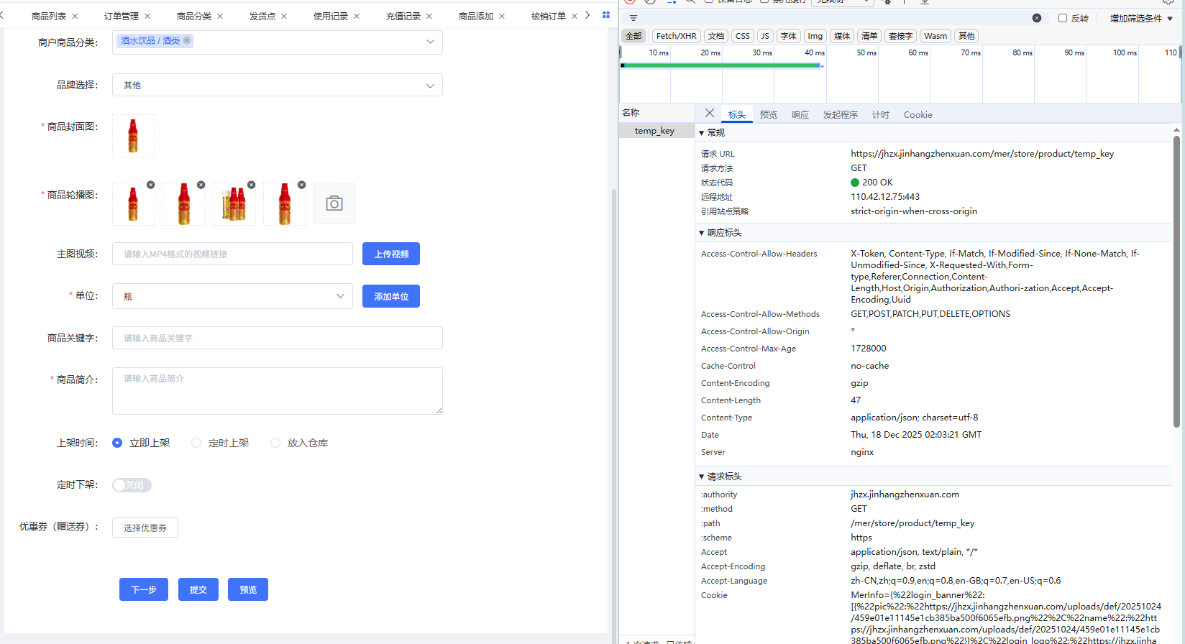Remove the 酒水饮品 / 酒类 category tag
The width and height of the screenshot is (1185, 644).
187,41
